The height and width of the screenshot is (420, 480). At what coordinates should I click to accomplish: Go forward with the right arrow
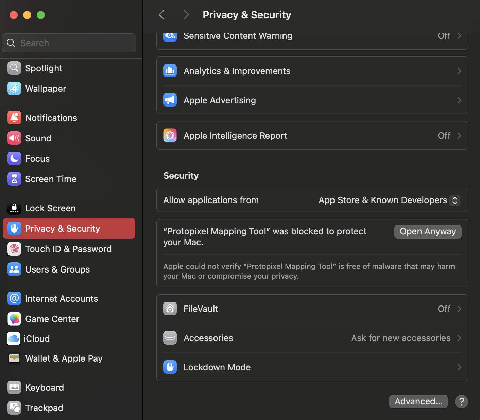point(186,15)
